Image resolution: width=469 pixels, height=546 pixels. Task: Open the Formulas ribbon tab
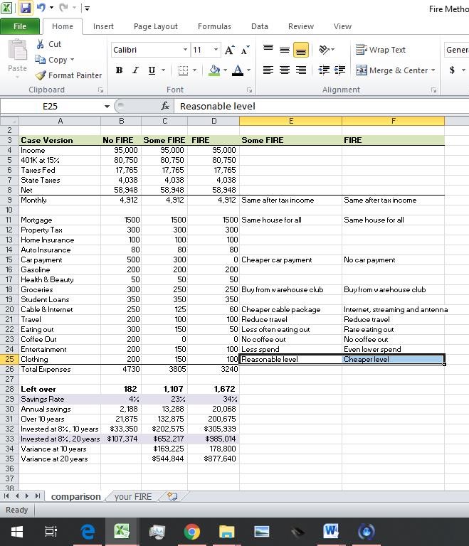(x=214, y=26)
